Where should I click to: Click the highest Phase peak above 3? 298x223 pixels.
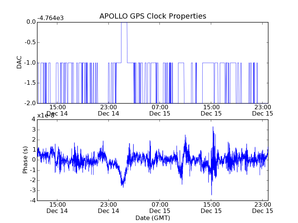tap(213, 127)
